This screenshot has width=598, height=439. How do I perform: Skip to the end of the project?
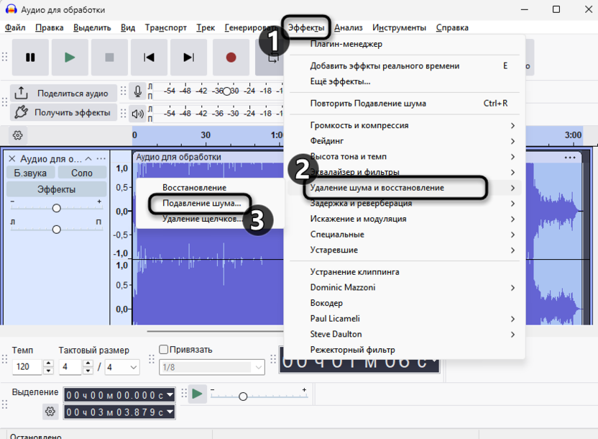coord(188,58)
